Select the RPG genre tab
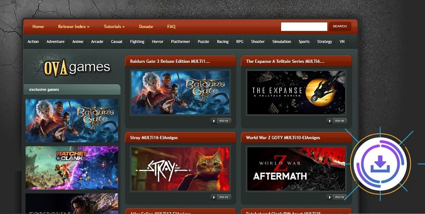 (240, 42)
